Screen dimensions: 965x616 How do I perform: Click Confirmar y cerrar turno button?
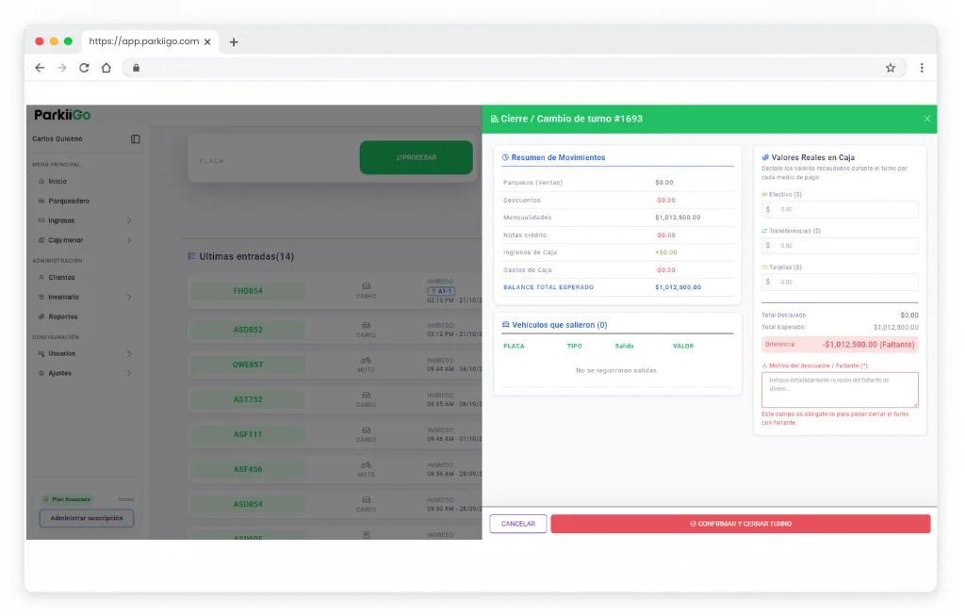pyautogui.click(x=741, y=524)
